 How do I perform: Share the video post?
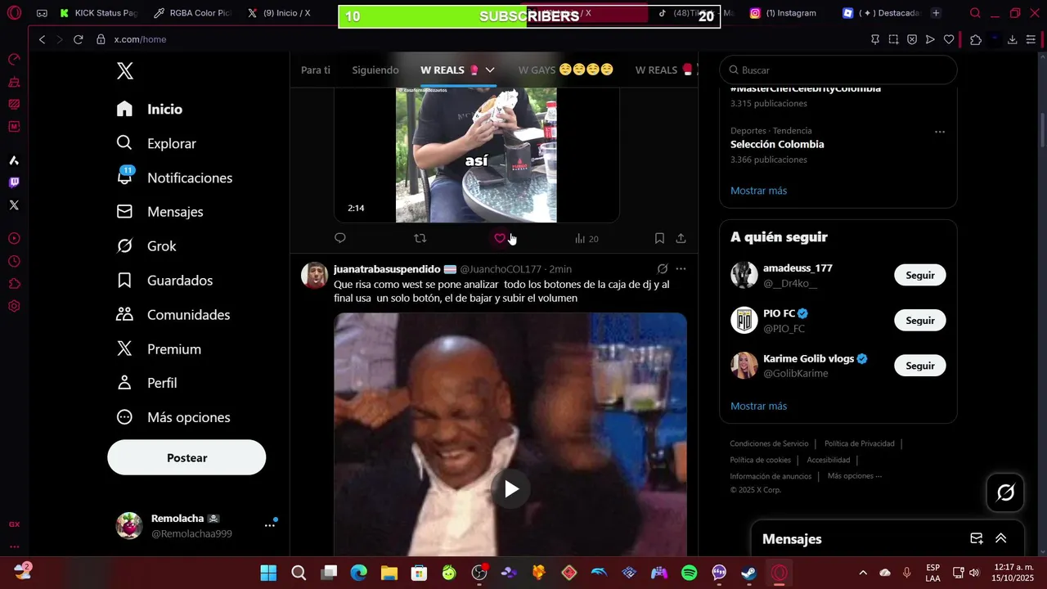coord(681,238)
